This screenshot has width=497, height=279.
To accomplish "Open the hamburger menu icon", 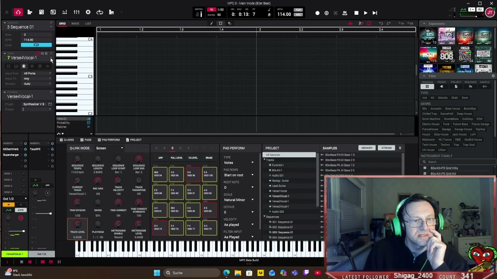I will click(x=7, y=12).
